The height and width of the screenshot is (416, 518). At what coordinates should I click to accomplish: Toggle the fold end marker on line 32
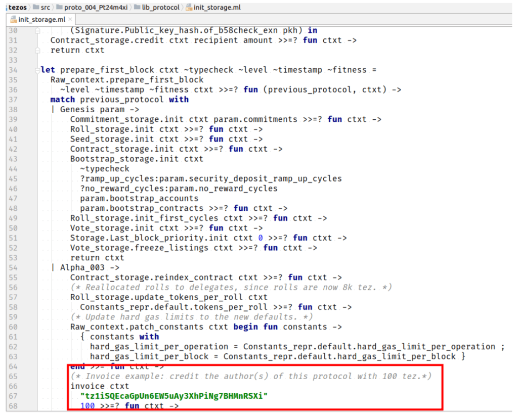(37, 50)
